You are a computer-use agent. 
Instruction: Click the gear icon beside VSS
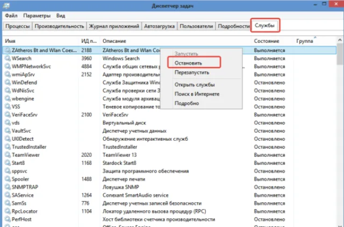(8, 106)
